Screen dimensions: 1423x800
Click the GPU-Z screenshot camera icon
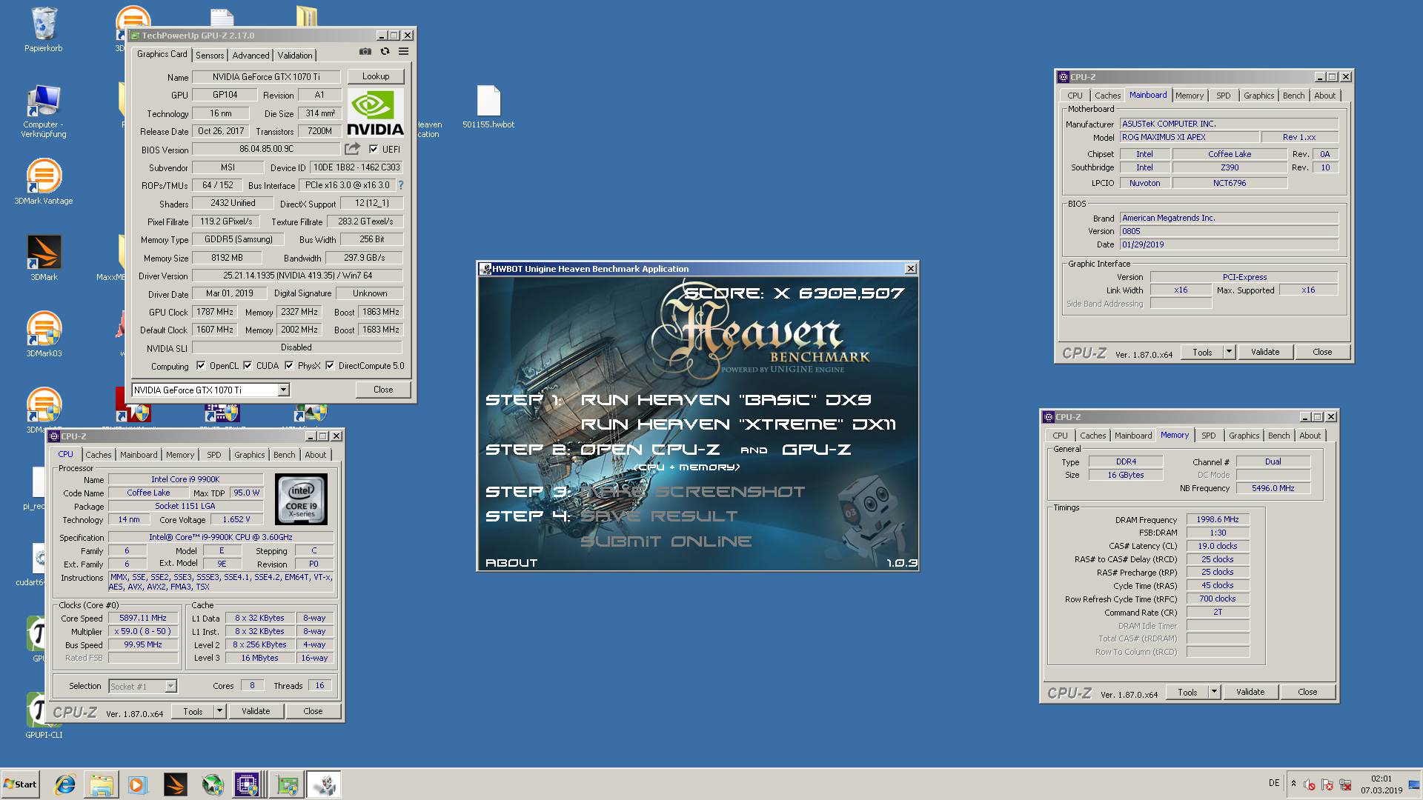tap(365, 52)
